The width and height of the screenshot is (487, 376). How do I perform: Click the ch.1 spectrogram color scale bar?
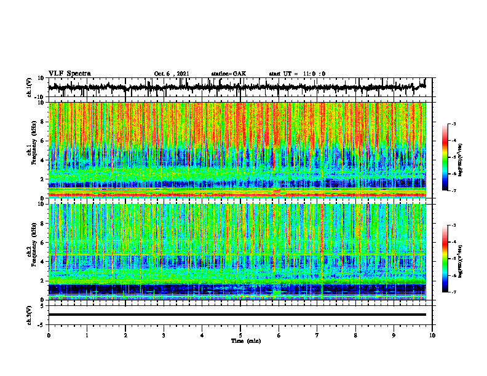[x=445, y=157]
